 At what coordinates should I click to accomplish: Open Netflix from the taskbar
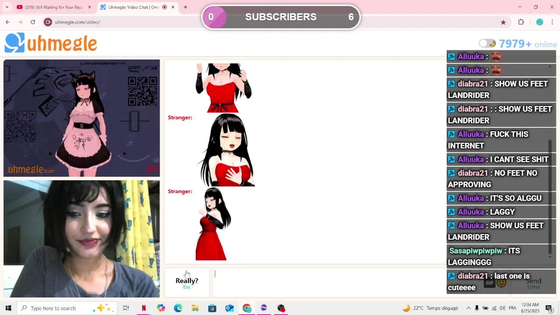(x=143, y=308)
